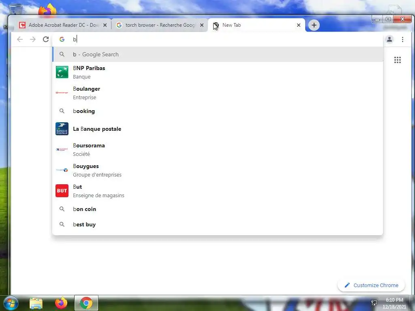The image size is (415, 311).
Task: Open the Google apps grid
Action: click(x=397, y=60)
